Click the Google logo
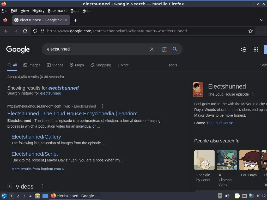Viewport: 267px width, 200px height. [18, 49]
